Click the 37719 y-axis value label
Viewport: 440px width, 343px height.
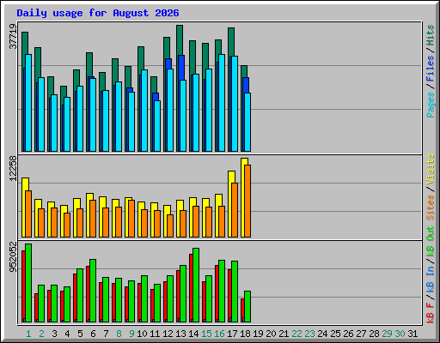pyautogui.click(x=13, y=37)
